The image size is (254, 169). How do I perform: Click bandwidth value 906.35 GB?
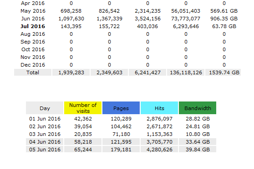click(224, 19)
